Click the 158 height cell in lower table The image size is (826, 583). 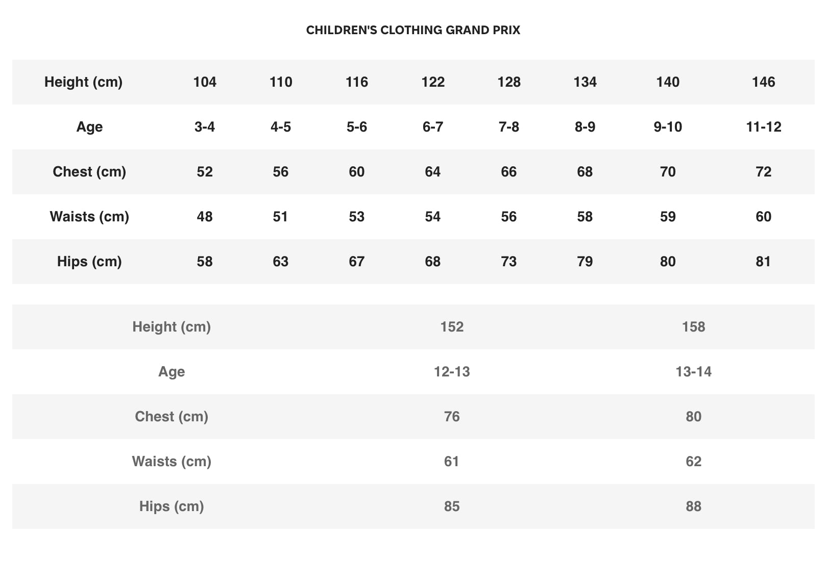point(693,327)
